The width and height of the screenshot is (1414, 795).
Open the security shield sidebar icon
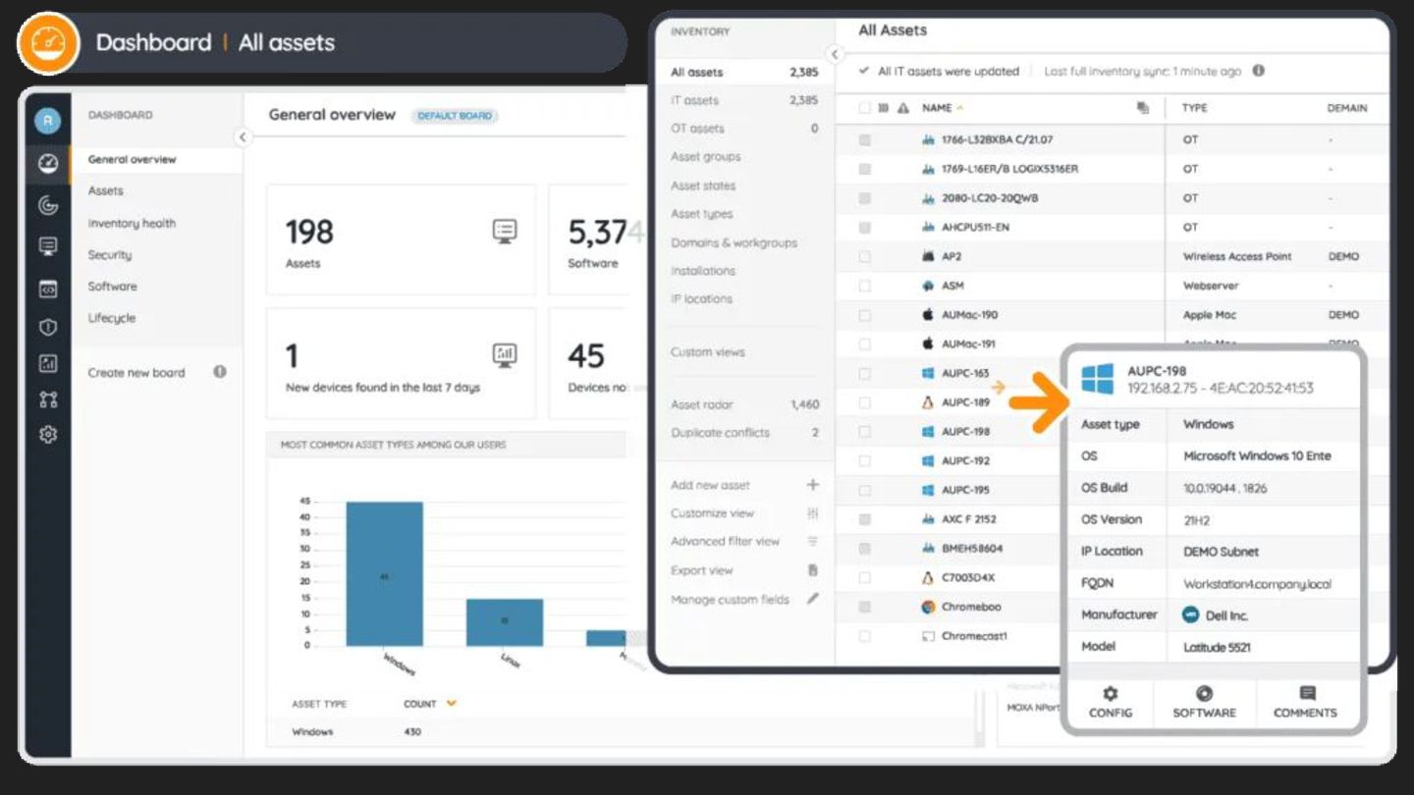click(x=48, y=327)
